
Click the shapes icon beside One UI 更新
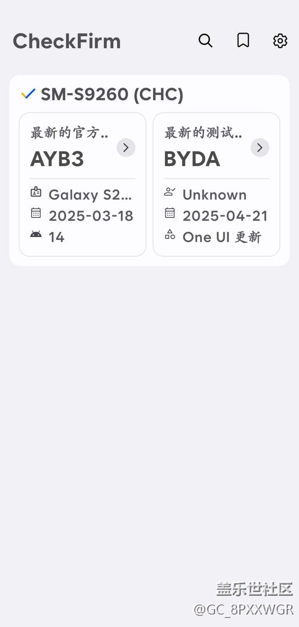click(170, 234)
